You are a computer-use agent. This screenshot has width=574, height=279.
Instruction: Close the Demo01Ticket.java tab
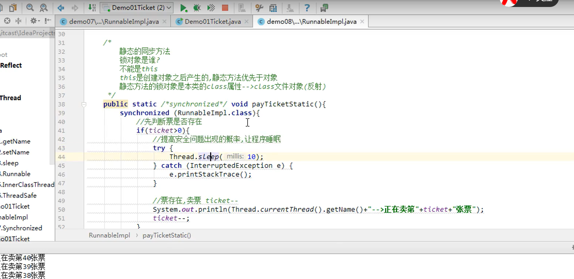[x=246, y=22]
